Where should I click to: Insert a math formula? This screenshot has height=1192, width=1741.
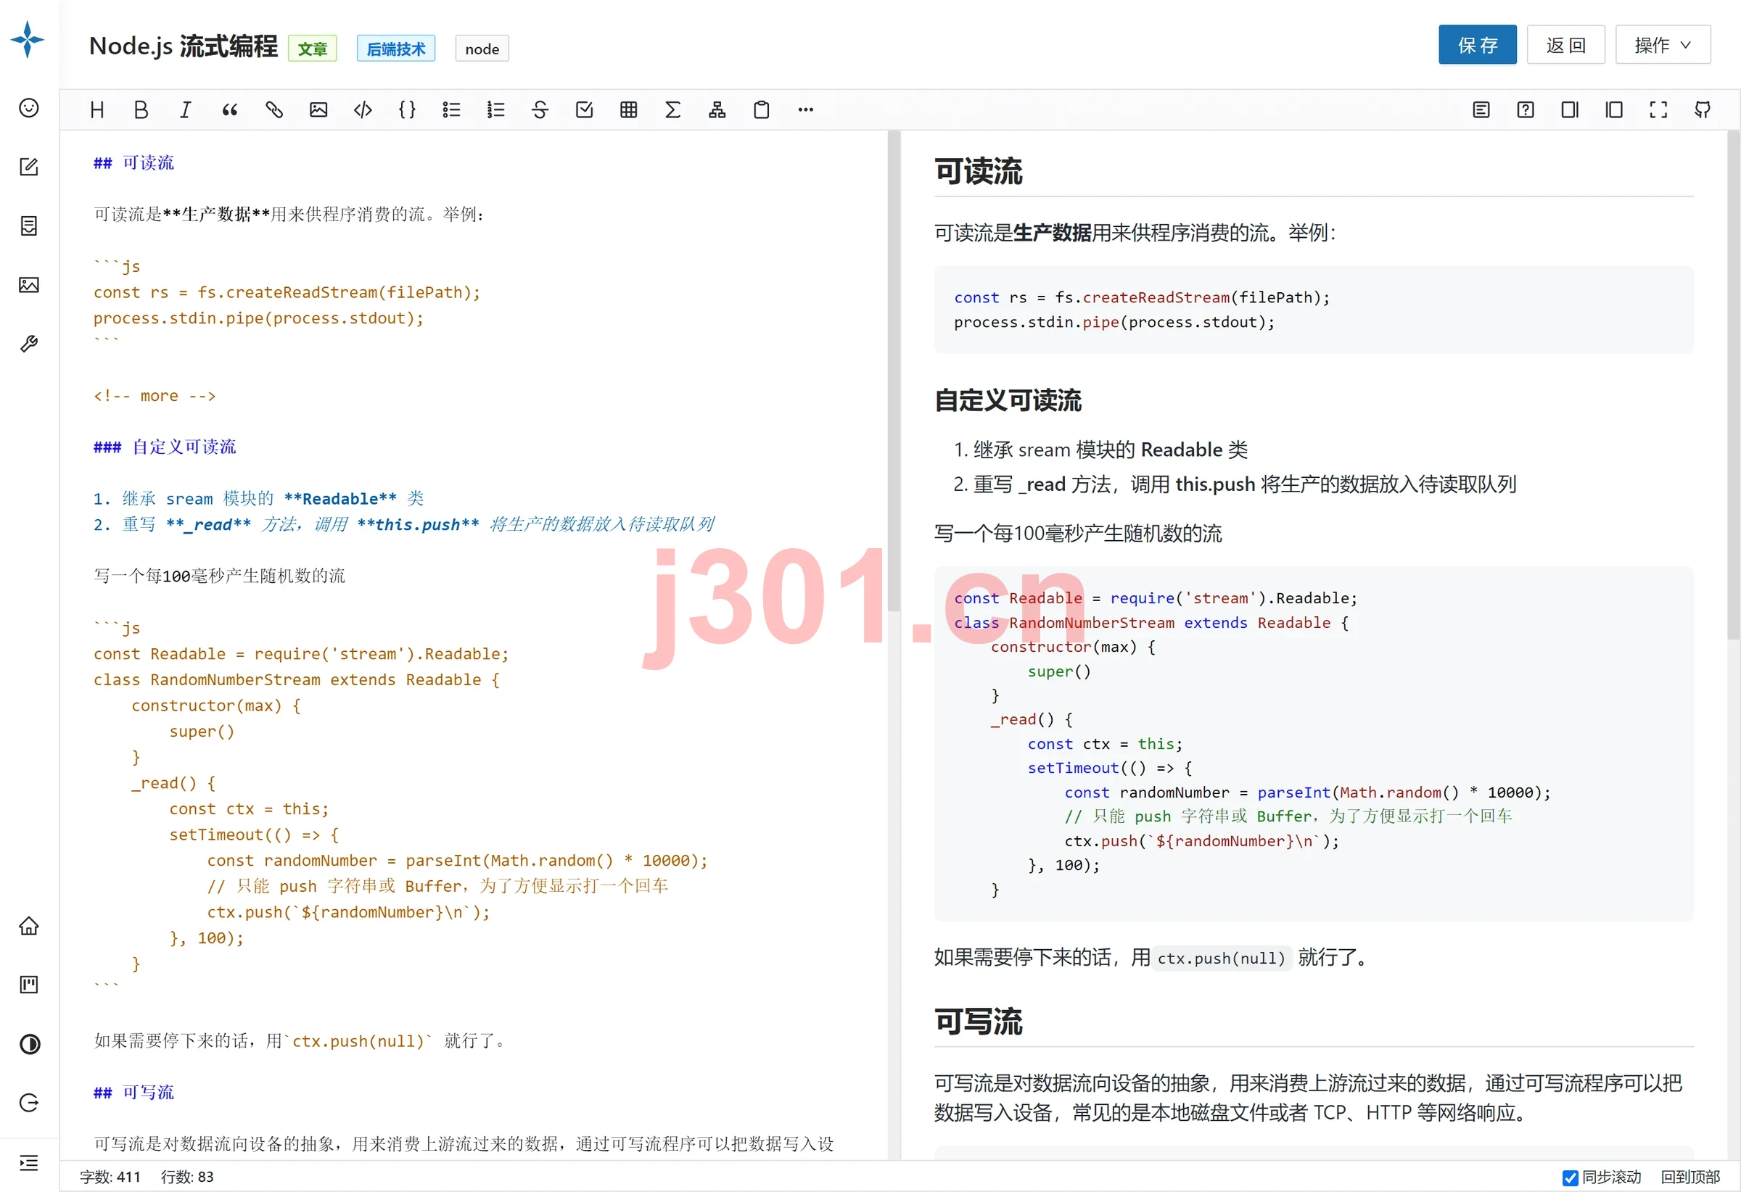(672, 110)
